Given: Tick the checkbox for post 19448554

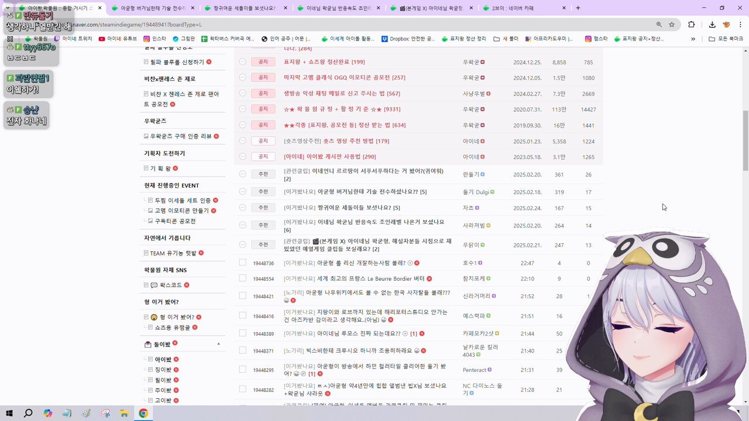Looking at the screenshot, I should tap(243, 278).
